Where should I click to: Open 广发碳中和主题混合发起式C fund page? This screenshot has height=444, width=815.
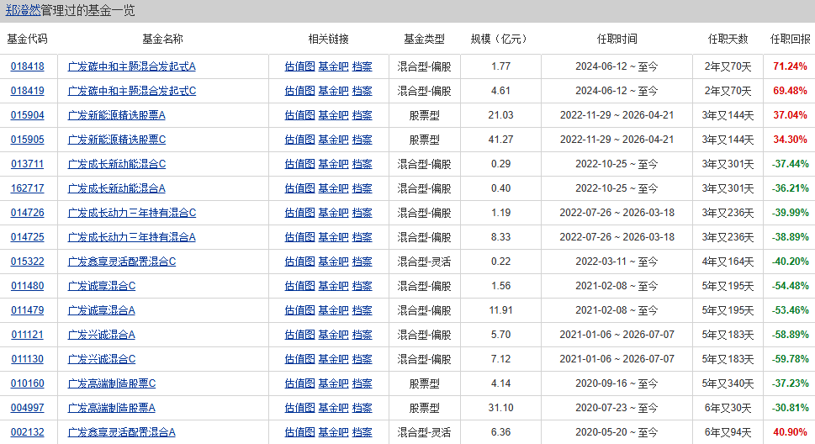[131, 91]
